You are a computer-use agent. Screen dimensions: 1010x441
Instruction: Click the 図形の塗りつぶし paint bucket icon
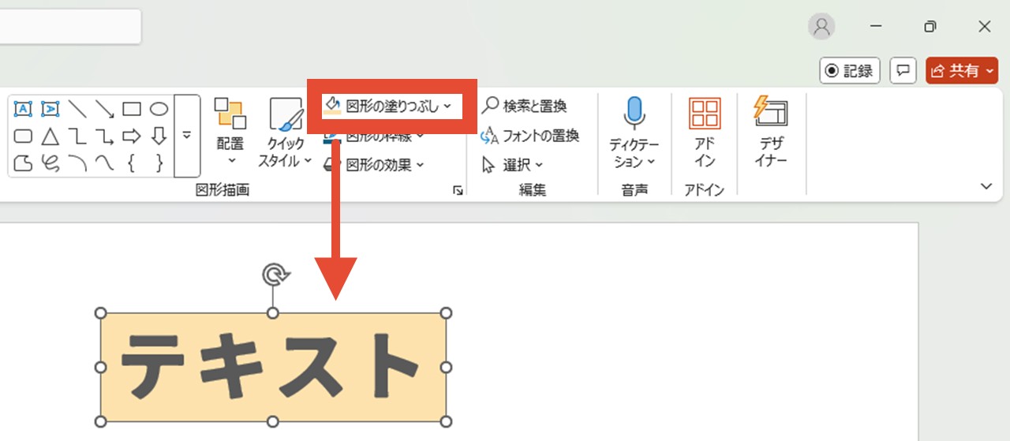point(332,106)
